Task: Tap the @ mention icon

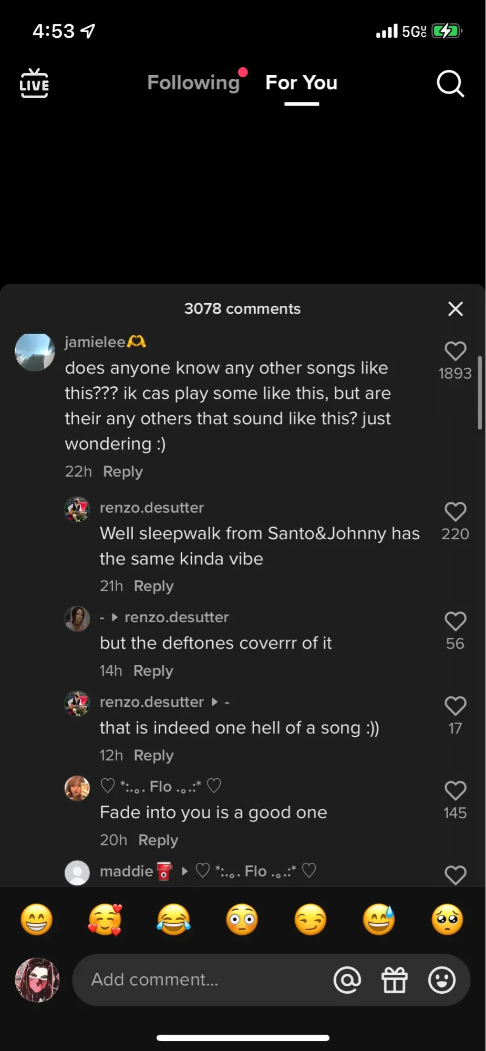Action: pyautogui.click(x=347, y=980)
